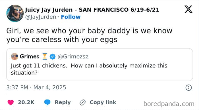Open the @Grimezsz handle
The width and height of the screenshot is (199, 110).
(73, 57)
